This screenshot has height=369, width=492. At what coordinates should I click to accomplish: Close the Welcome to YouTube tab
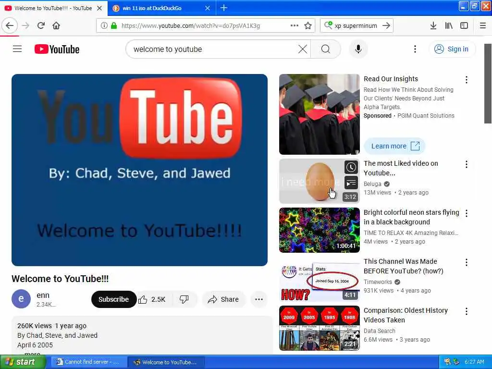tap(99, 8)
